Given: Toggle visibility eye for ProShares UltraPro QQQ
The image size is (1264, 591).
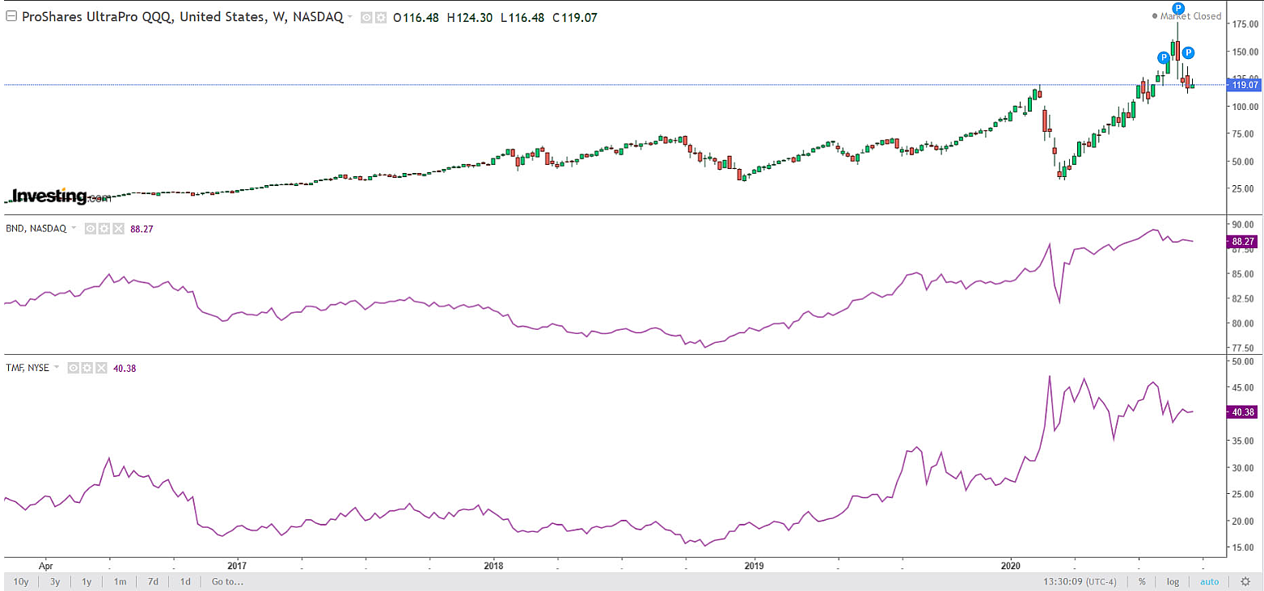Looking at the screenshot, I should pyautogui.click(x=366, y=17).
